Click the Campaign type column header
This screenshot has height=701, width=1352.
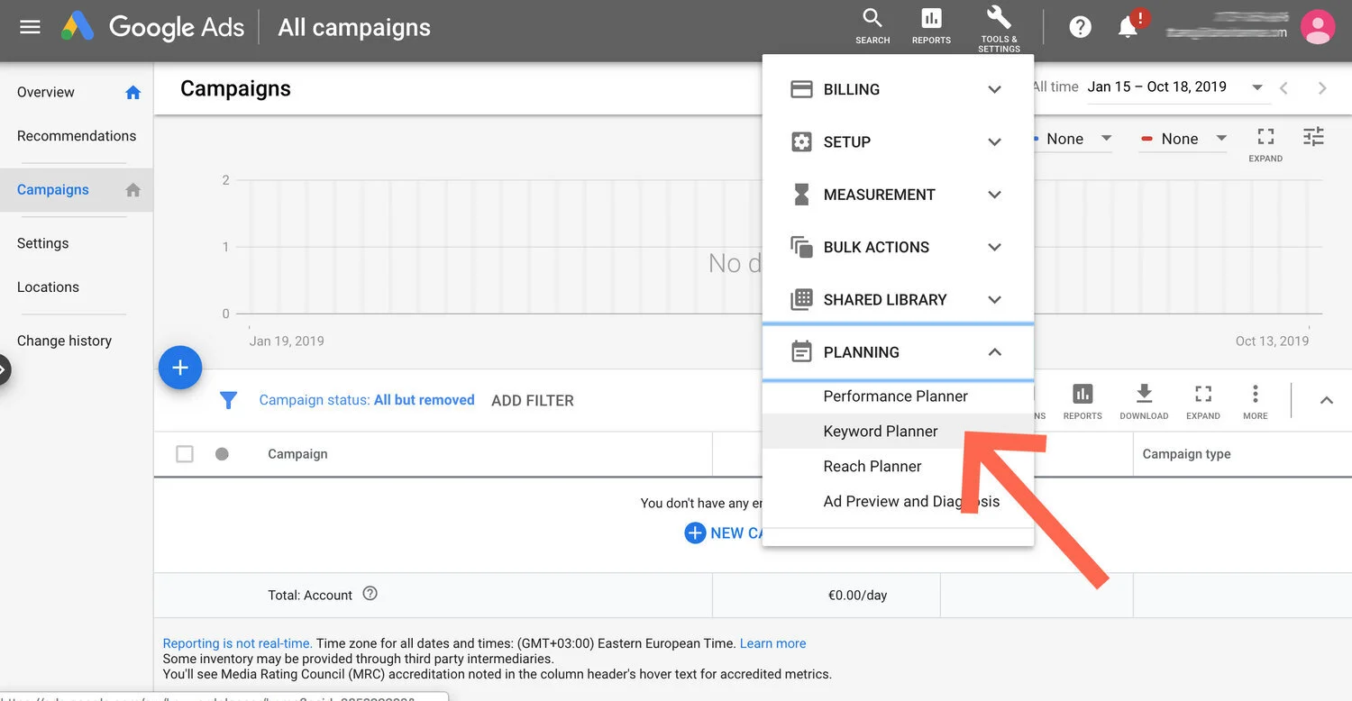1186,454
